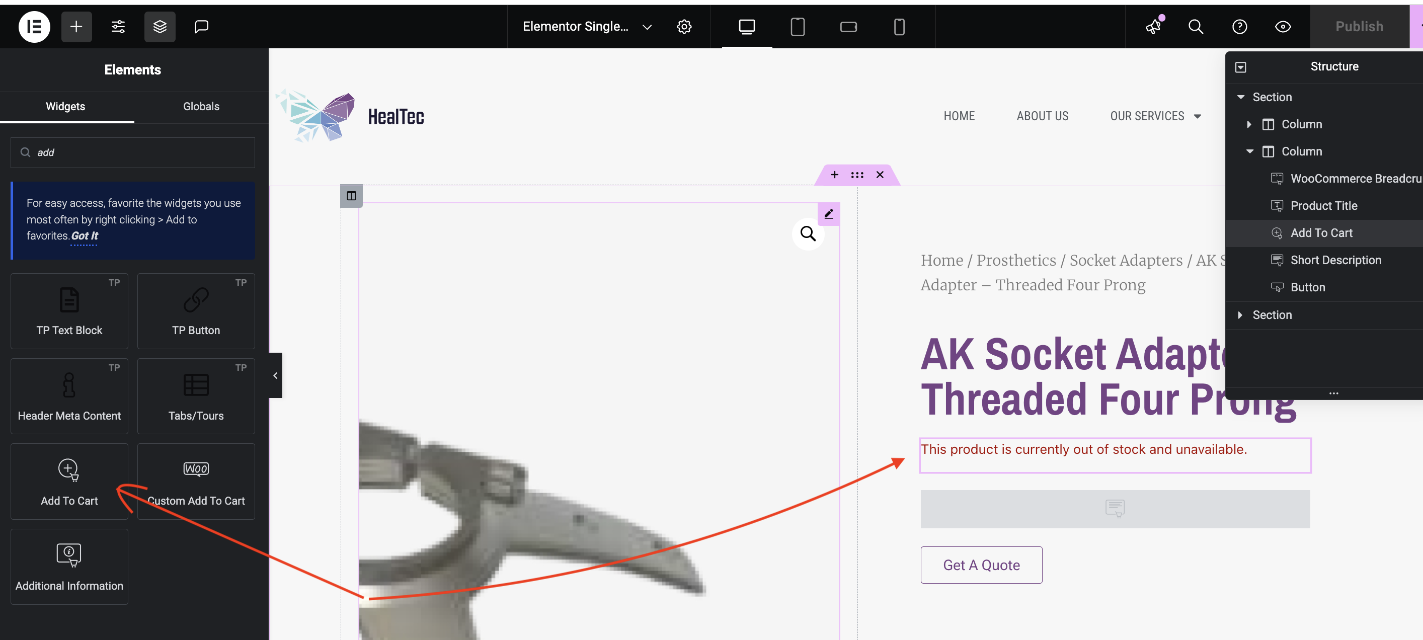Open the Notes speech bubble icon
The width and height of the screenshot is (1423, 640).
(202, 27)
